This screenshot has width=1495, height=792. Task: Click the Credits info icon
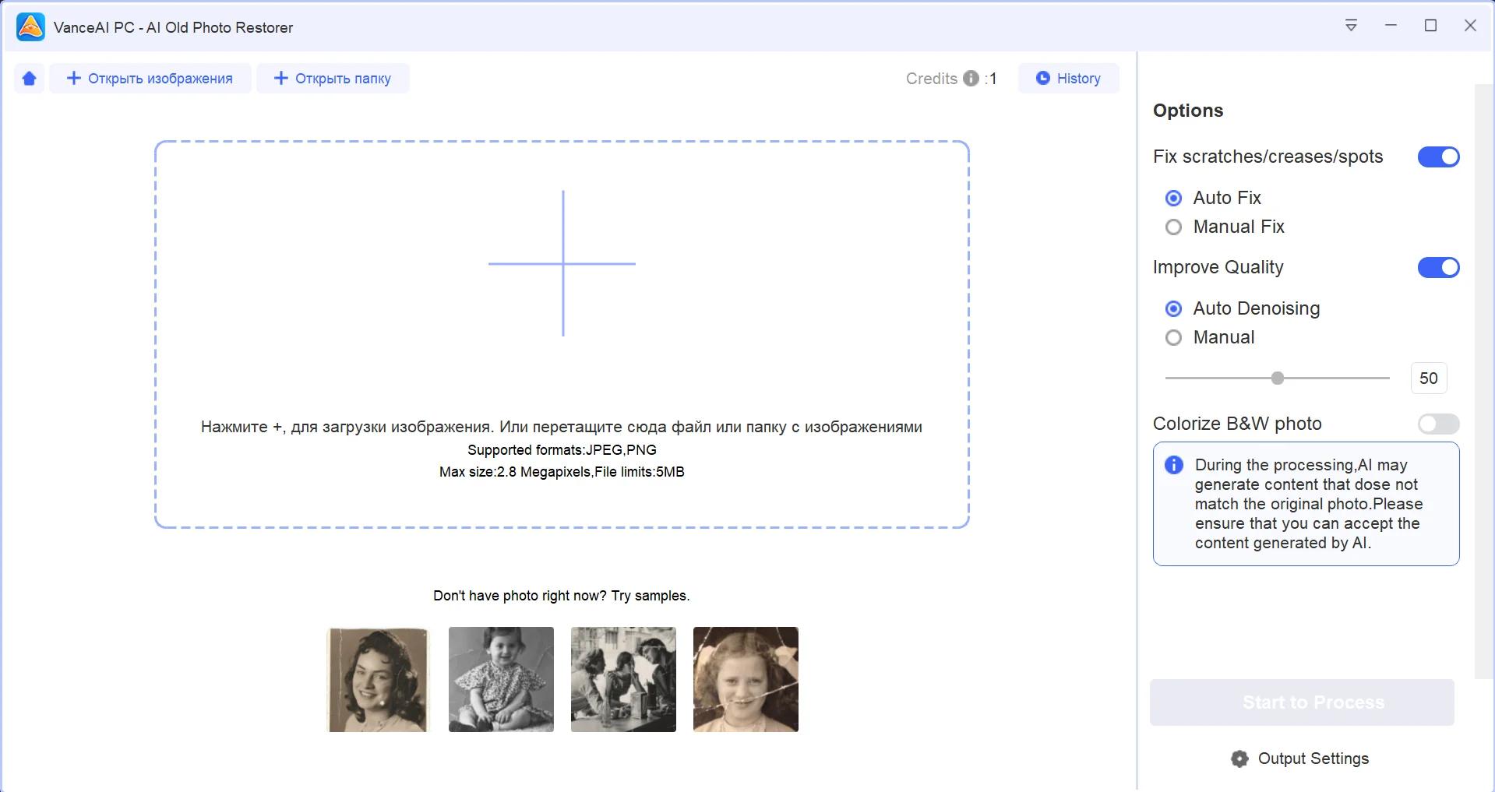tap(971, 79)
